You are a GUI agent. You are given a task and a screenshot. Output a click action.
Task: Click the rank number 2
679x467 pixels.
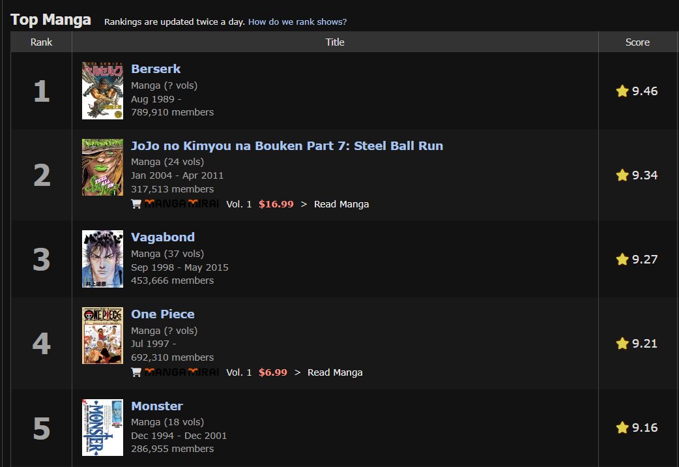42,175
